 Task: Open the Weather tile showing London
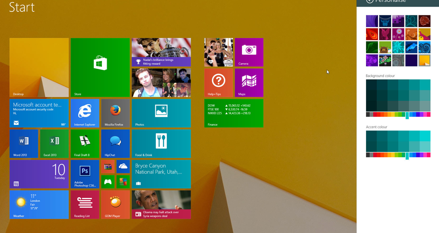39,205
